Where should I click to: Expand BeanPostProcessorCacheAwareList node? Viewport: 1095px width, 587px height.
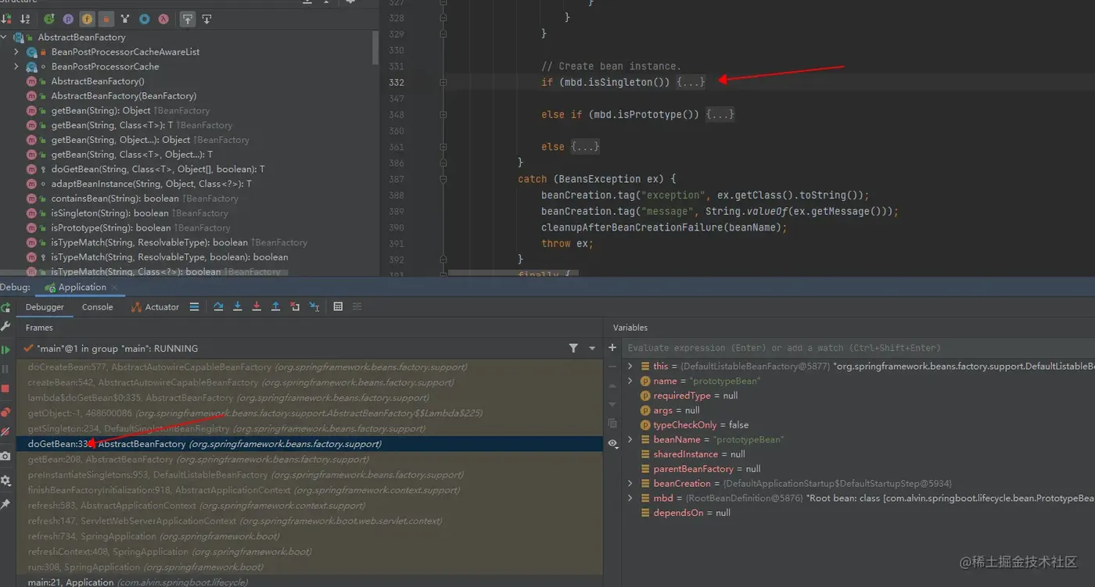click(16, 52)
